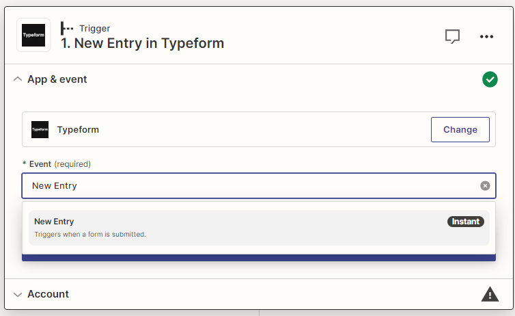Click the step title "1. New Entry in Typeform"
This screenshot has height=316, width=515.
(x=142, y=43)
